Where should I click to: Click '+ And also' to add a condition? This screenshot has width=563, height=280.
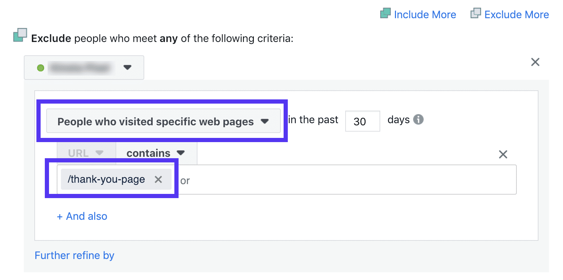pyautogui.click(x=82, y=216)
